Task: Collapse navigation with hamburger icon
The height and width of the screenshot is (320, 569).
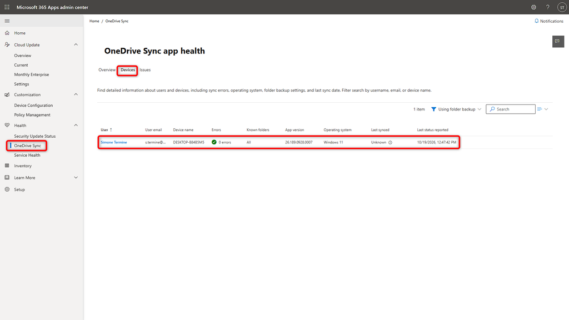Action: click(7, 21)
